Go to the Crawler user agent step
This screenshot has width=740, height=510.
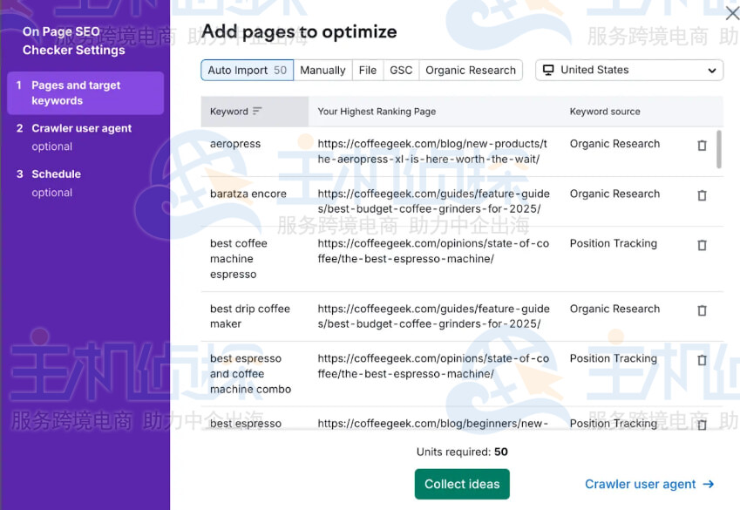(x=82, y=128)
